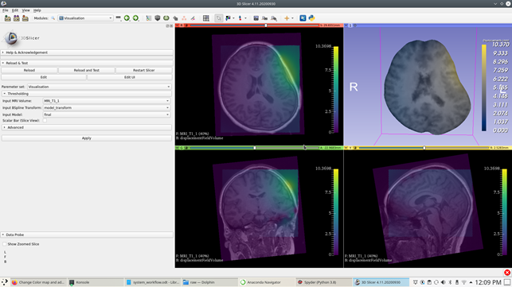The image size is (512, 287).
Task: Open Konsole from the taskbar
Action: click(96, 282)
